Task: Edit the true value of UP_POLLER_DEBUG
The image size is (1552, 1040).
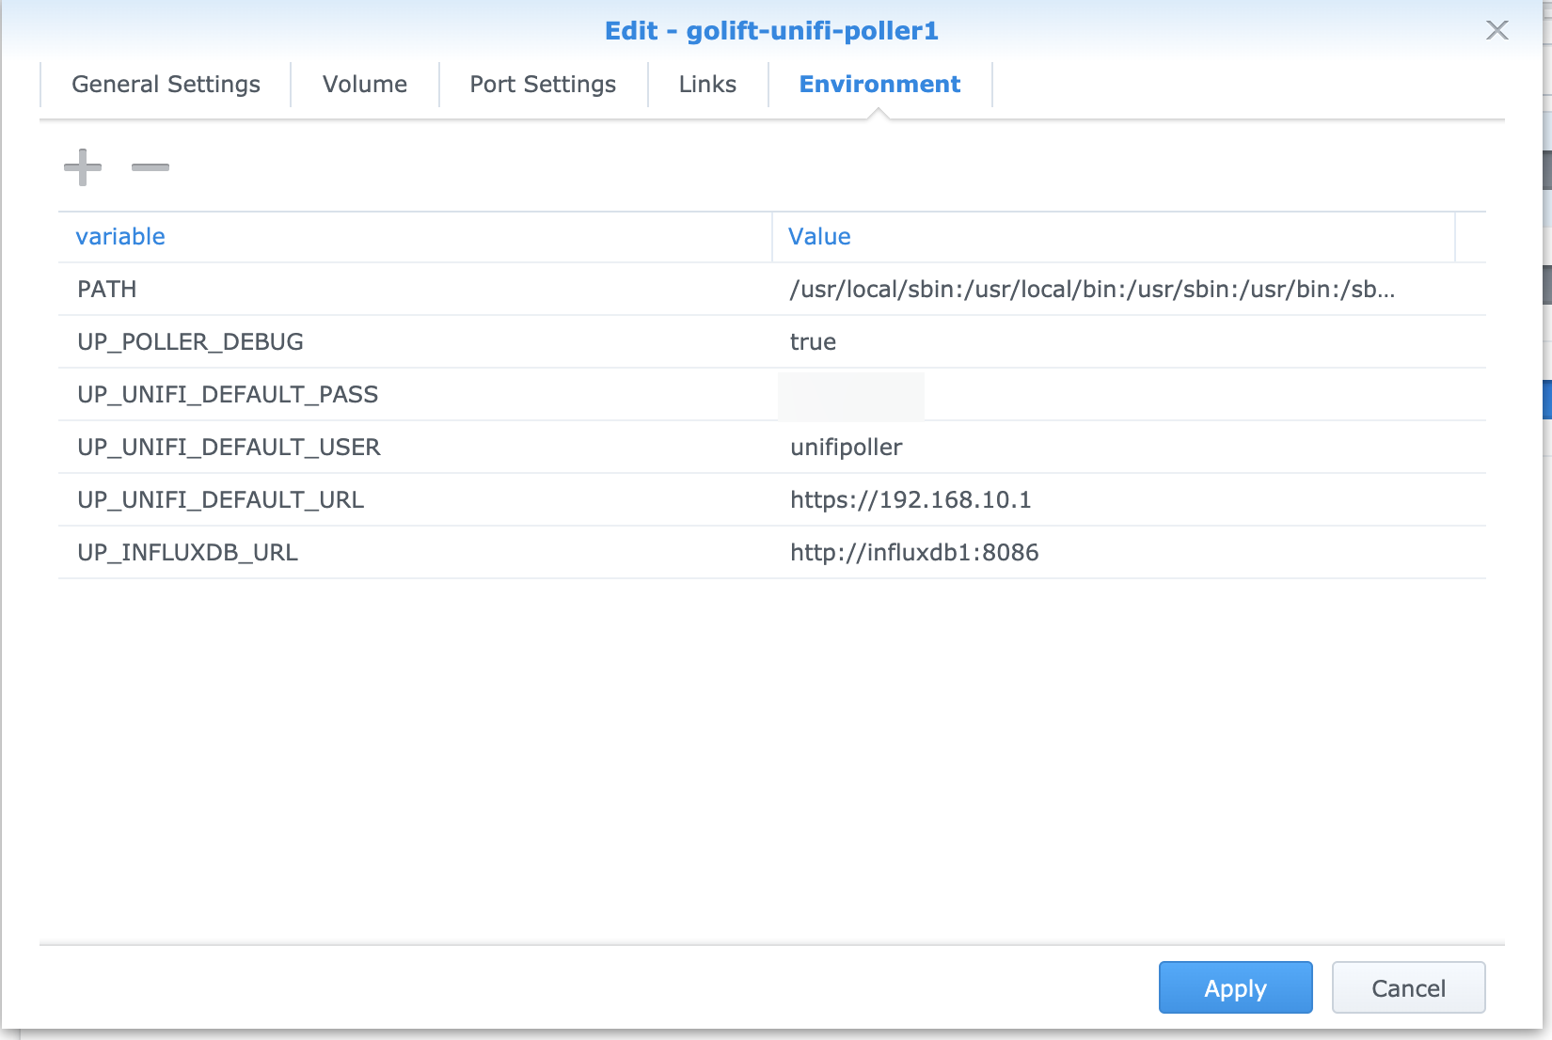Action: [813, 341]
